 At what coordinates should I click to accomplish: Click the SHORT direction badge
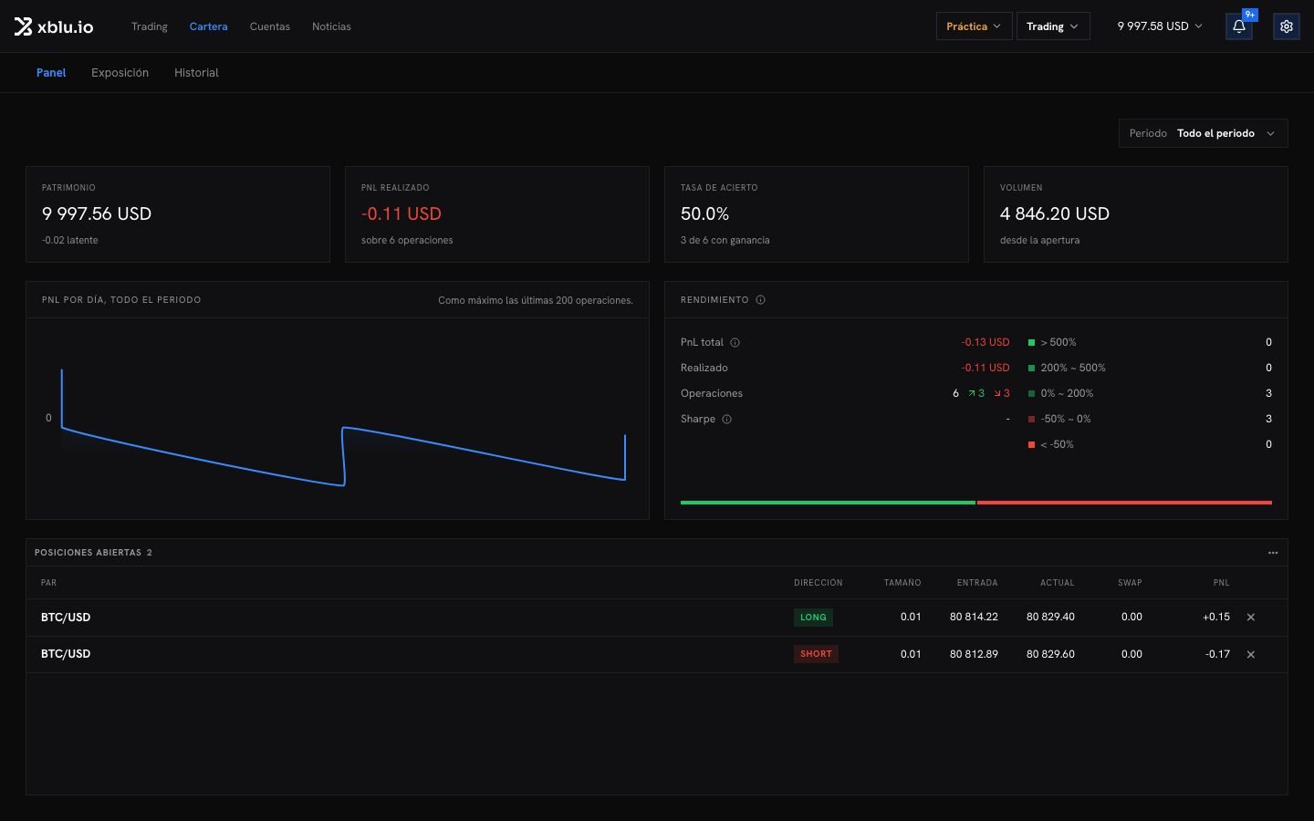(816, 654)
